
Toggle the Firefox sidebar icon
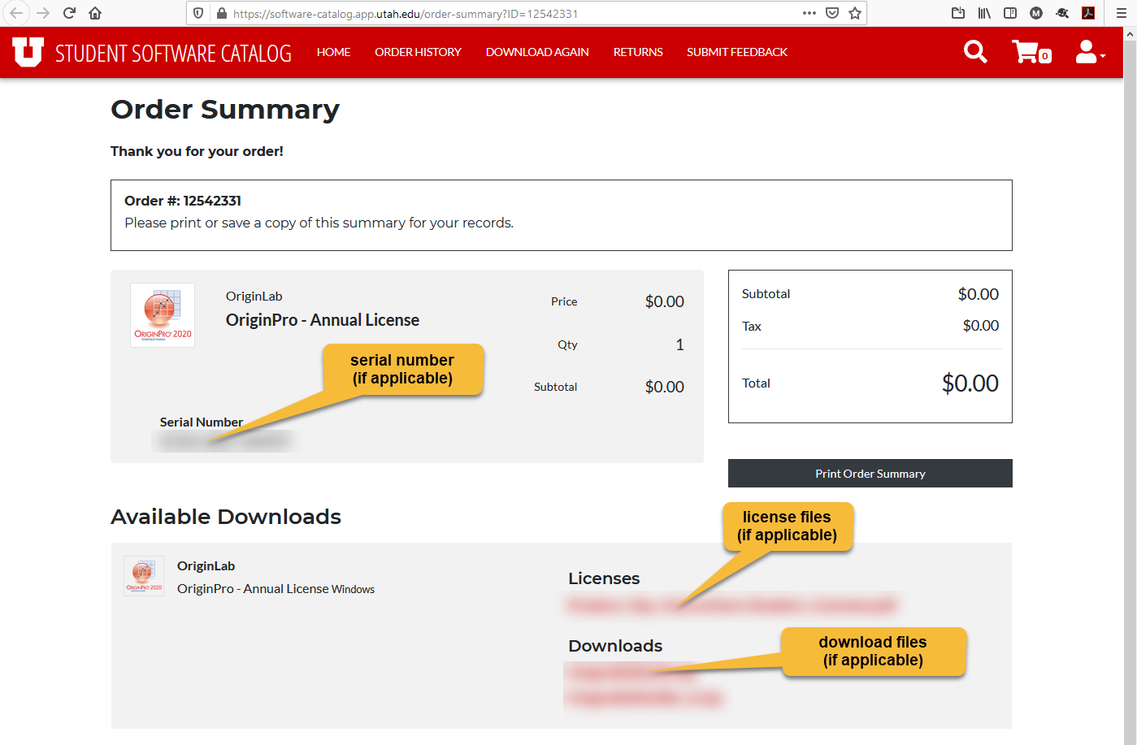[x=1010, y=13]
